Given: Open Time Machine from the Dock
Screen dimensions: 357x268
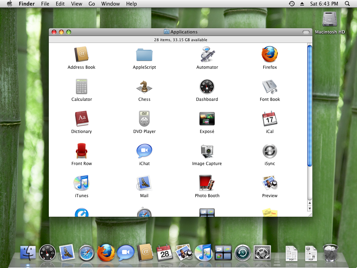Looking at the screenshot, I should [x=243, y=253].
